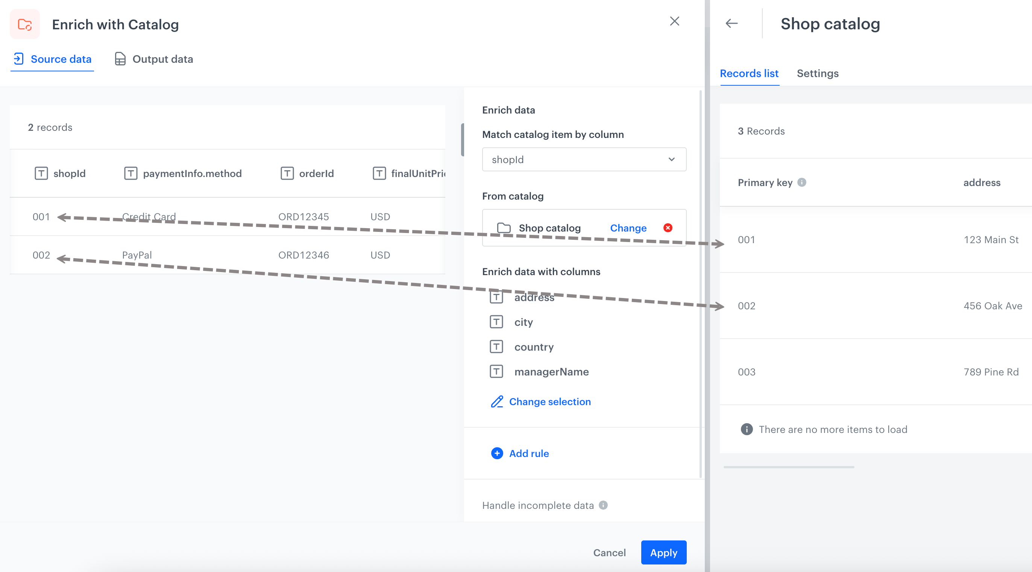Go back using the back arrow
Viewport: 1032px width, 572px height.
(732, 23)
